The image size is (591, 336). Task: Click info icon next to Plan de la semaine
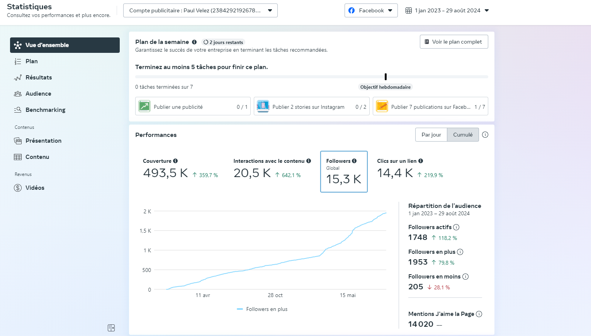point(194,42)
